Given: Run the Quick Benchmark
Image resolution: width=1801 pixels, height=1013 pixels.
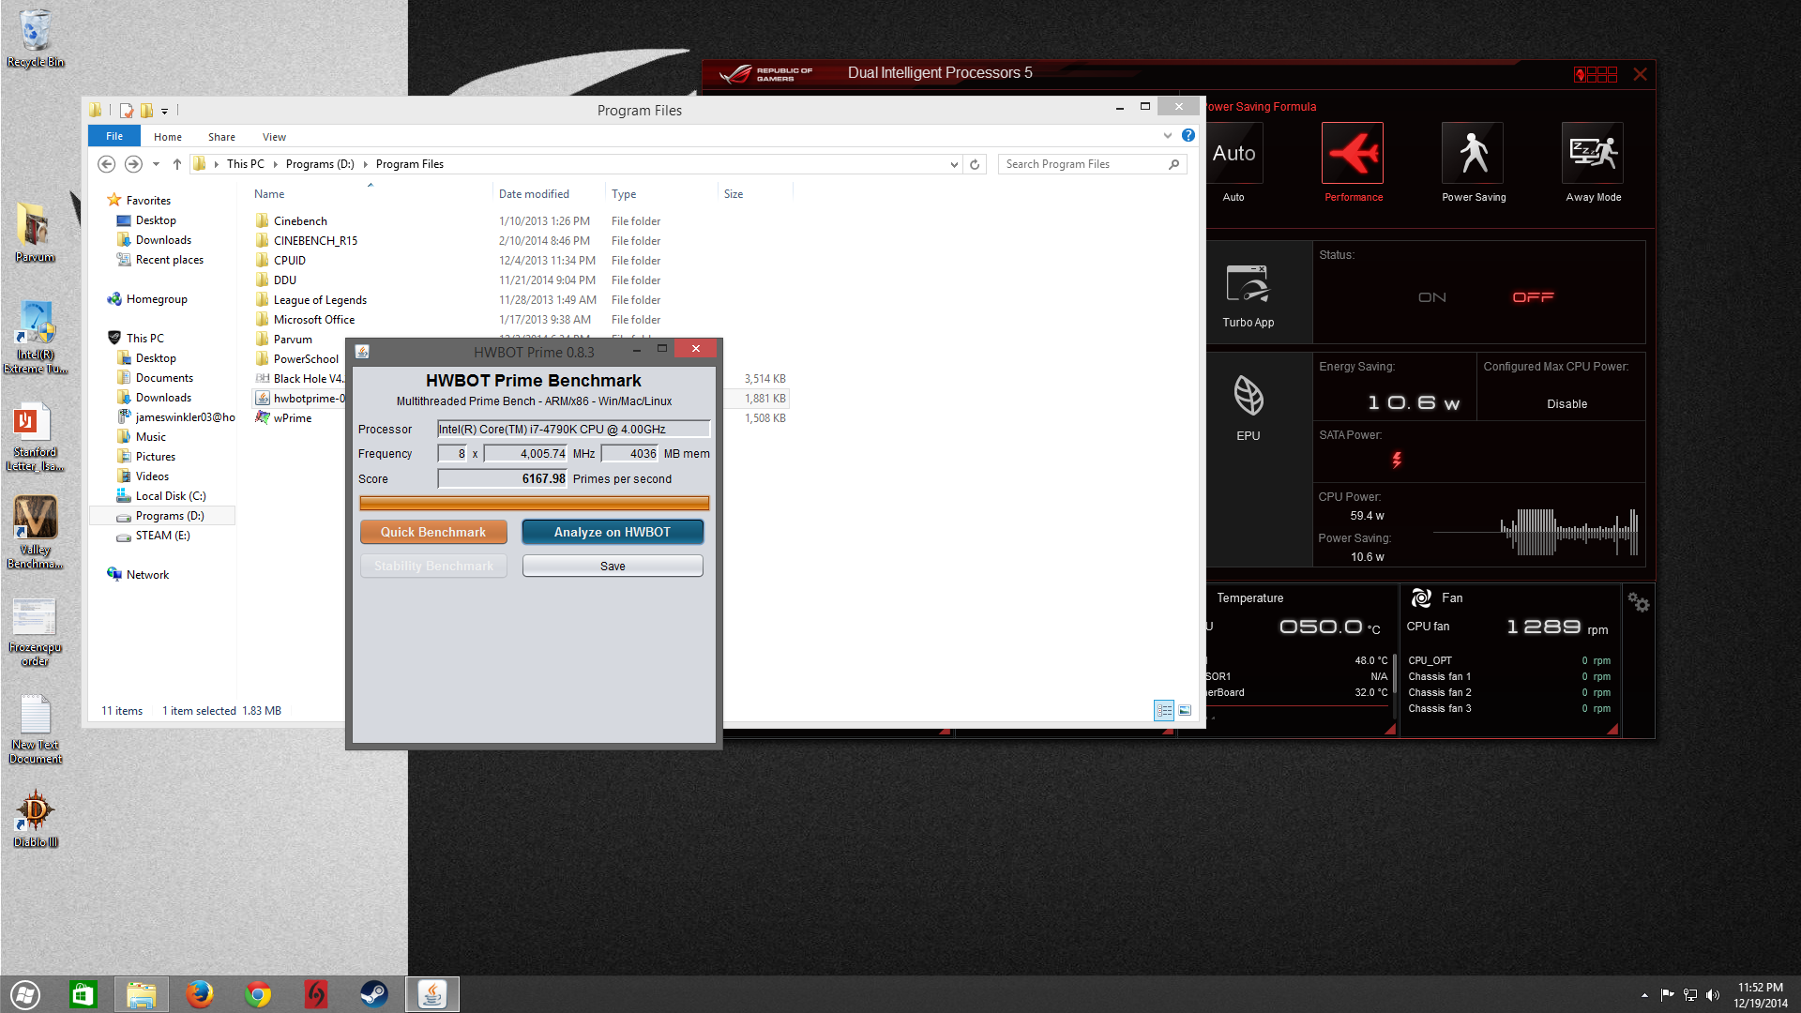Looking at the screenshot, I should pyautogui.click(x=433, y=532).
